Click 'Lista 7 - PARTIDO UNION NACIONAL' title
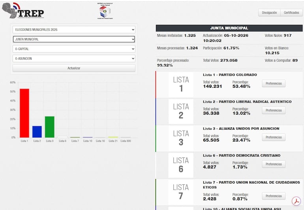304x210 pixels. click(251, 185)
